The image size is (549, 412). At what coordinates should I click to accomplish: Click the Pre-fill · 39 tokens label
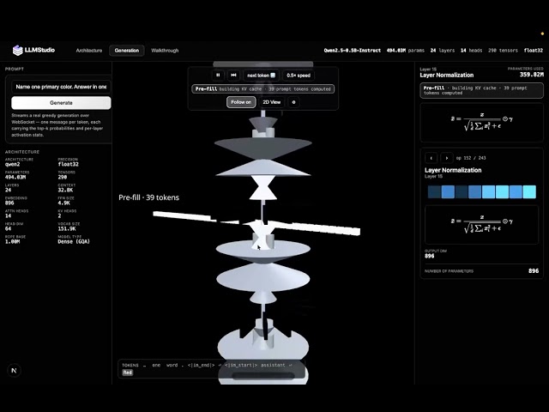[x=148, y=197]
